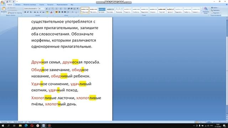The image size is (228, 128).
Task: Increase the font size with grow button
Action: [47, 9]
